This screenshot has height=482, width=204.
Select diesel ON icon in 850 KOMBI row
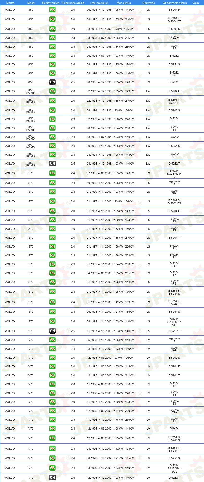[52, 164]
